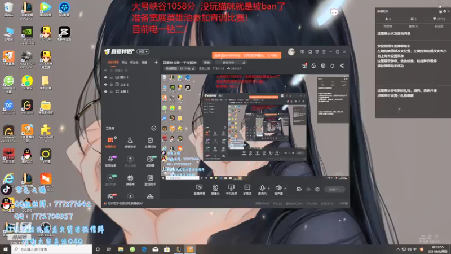
Task: Click the 直播屏幕 screen capture source button
Action: click(200, 190)
